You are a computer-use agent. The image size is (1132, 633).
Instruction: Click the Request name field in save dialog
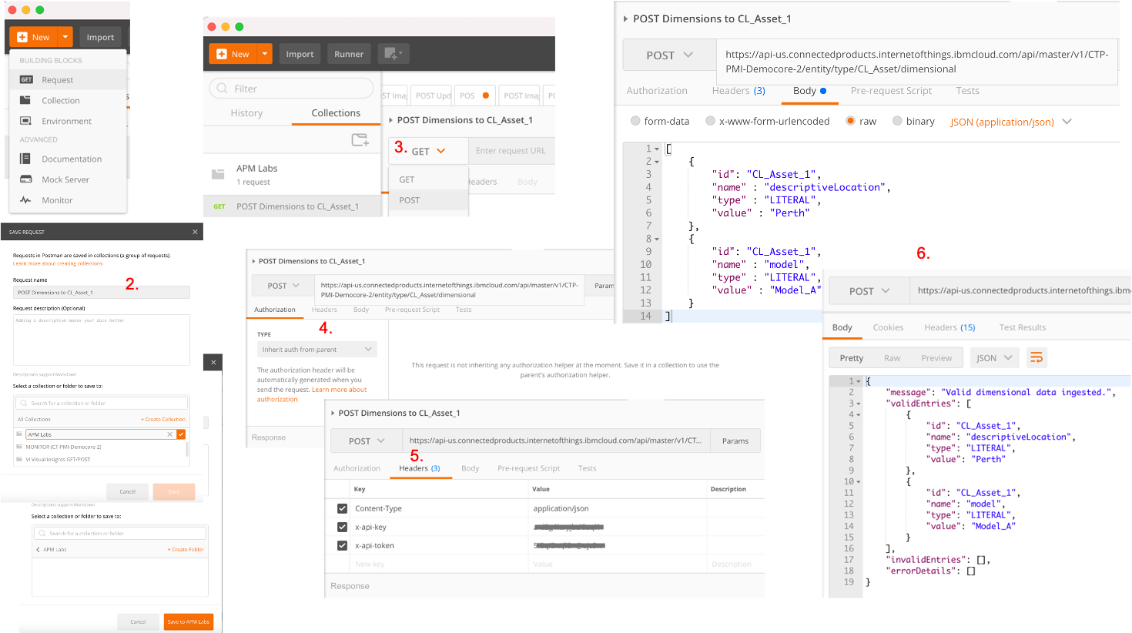(x=102, y=293)
